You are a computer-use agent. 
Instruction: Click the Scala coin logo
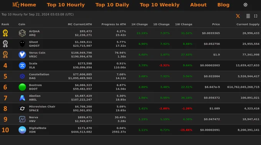(x=22, y=65)
